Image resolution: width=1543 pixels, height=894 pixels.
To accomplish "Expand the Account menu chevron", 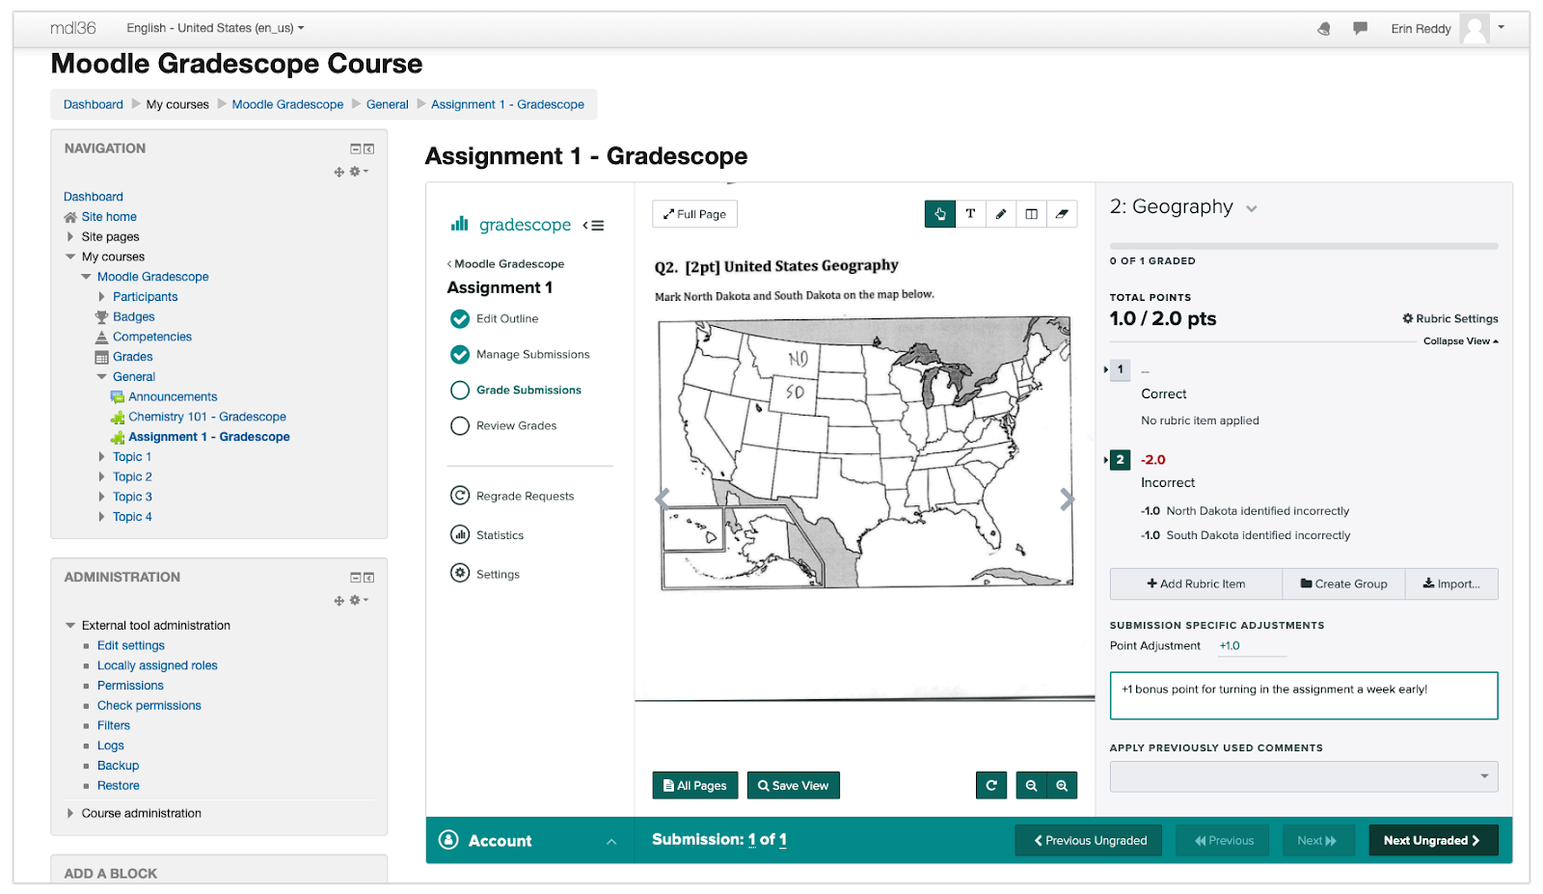I will pyautogui.click(x=611, y=842).
